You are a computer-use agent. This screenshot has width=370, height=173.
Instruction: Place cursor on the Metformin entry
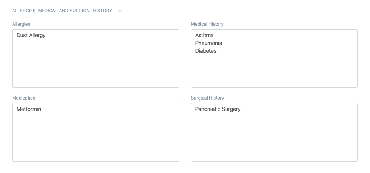(x=29, y=109)
